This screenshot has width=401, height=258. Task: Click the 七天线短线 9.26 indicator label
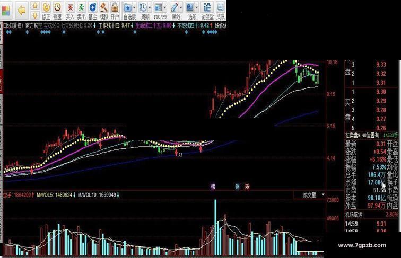click(79, 25)
